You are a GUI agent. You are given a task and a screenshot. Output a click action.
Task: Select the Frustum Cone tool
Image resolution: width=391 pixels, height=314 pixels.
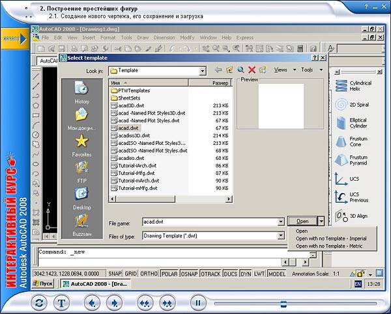[x=351, y=142]
